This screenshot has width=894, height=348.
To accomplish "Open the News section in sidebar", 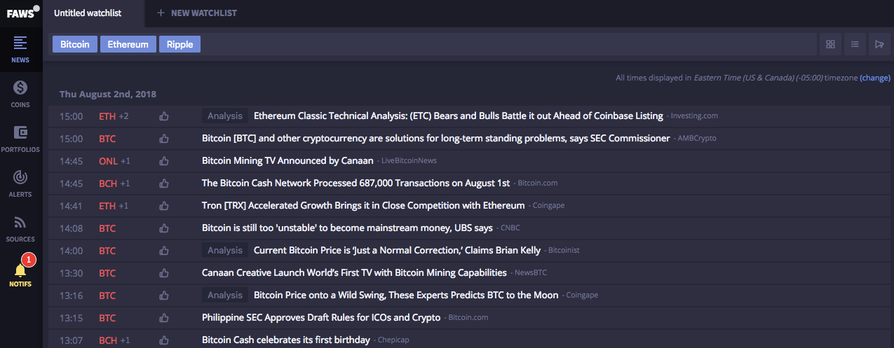I will tap(20, 49).
